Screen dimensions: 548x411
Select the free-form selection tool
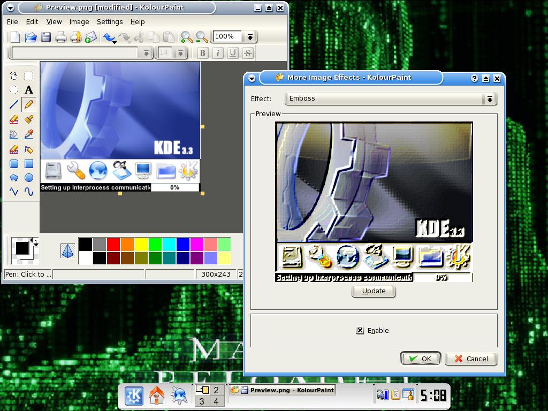(x=13, y=76)
